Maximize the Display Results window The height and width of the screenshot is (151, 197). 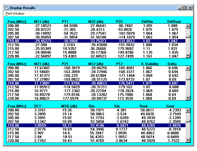(x=184, y=8)
